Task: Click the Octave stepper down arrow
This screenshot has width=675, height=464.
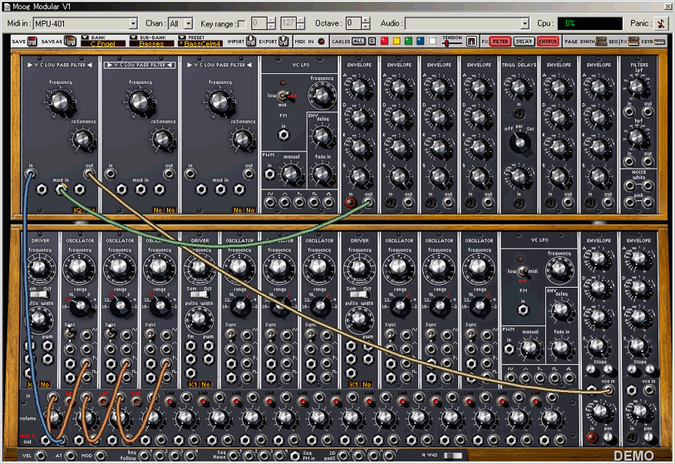Action: coord(366,27)
